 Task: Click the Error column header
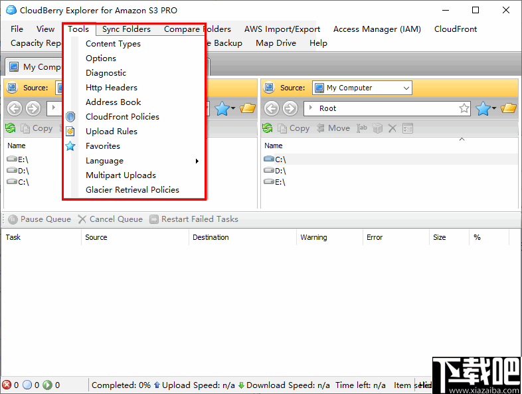click(396, 237)
